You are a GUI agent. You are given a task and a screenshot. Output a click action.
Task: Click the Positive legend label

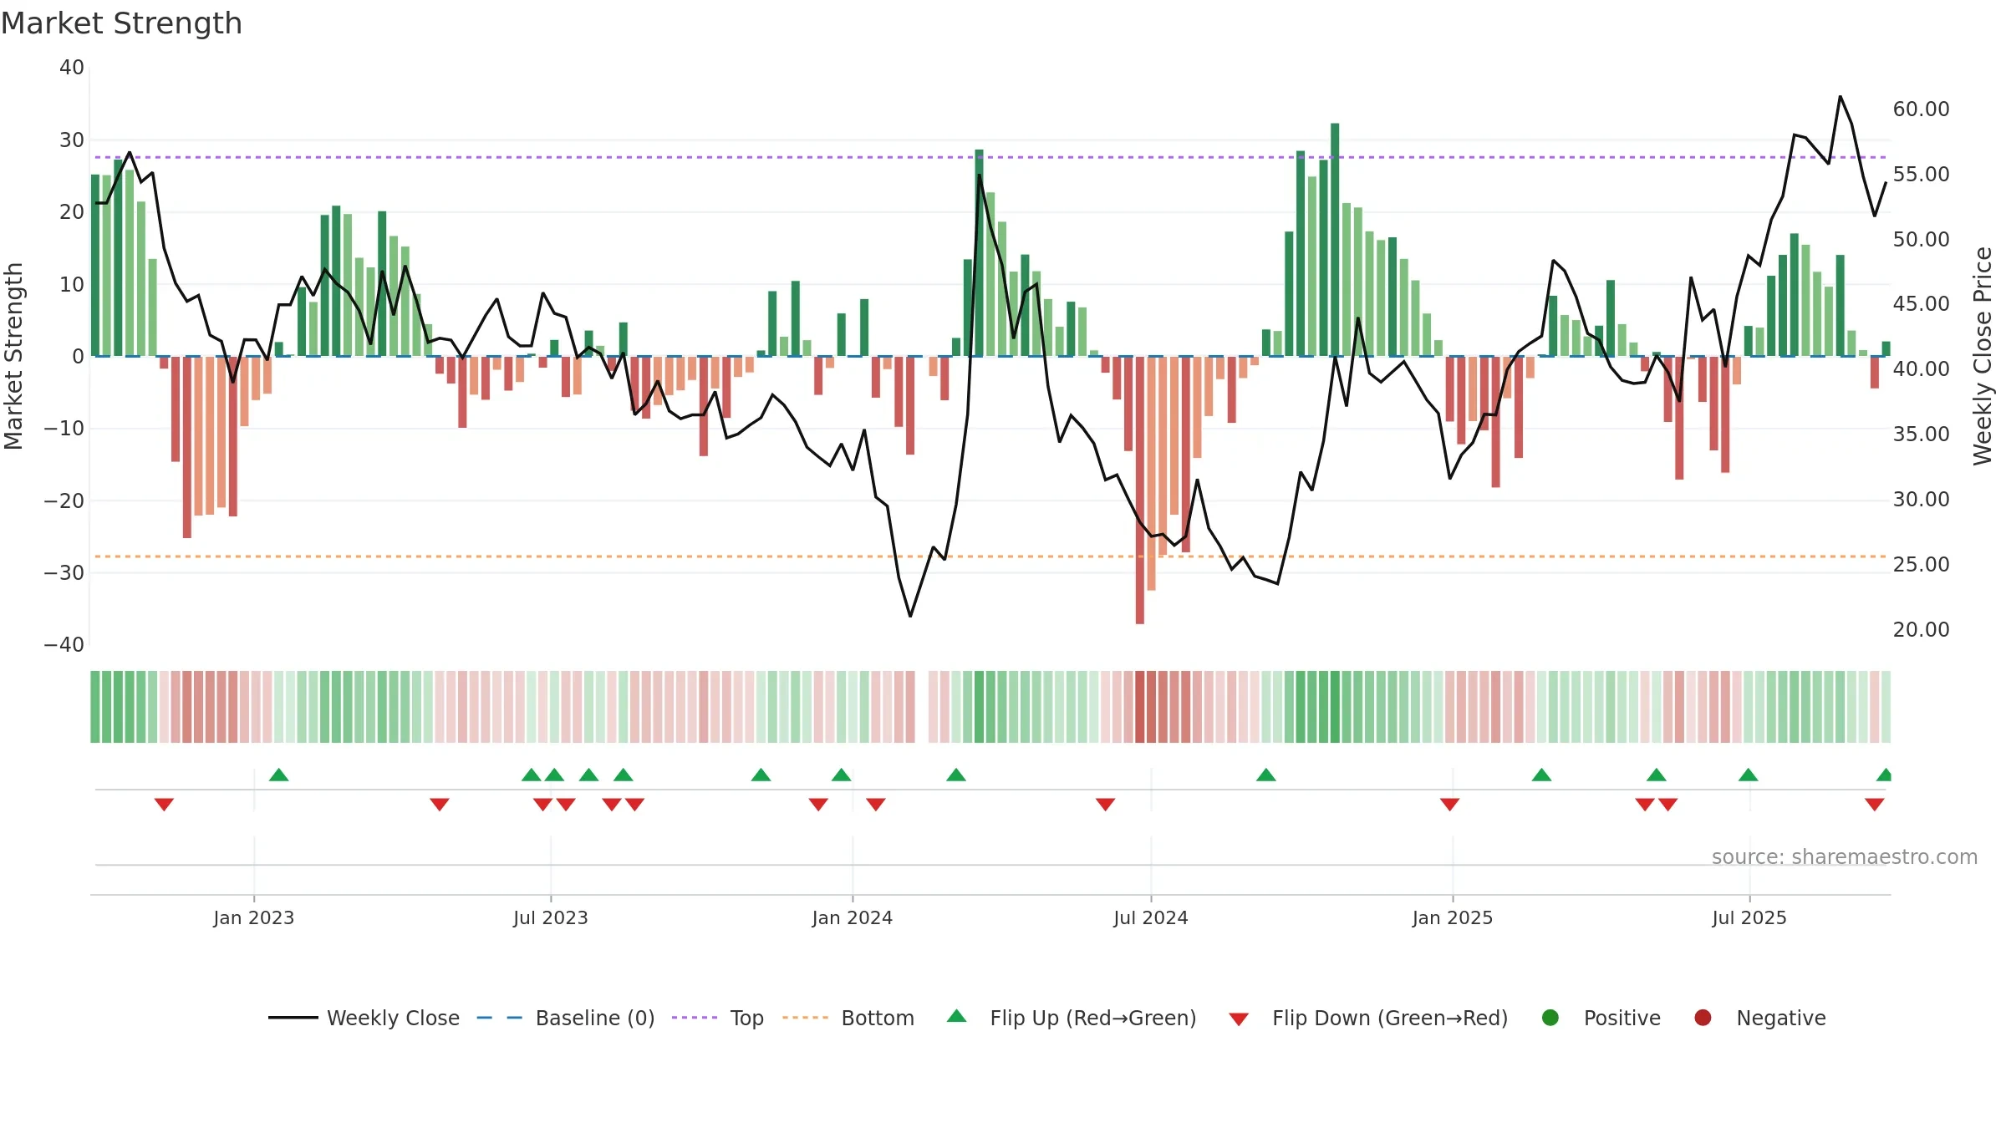coord(1622,1018)
